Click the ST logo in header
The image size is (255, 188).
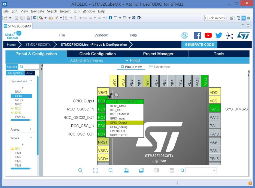[x=243, y=35]
